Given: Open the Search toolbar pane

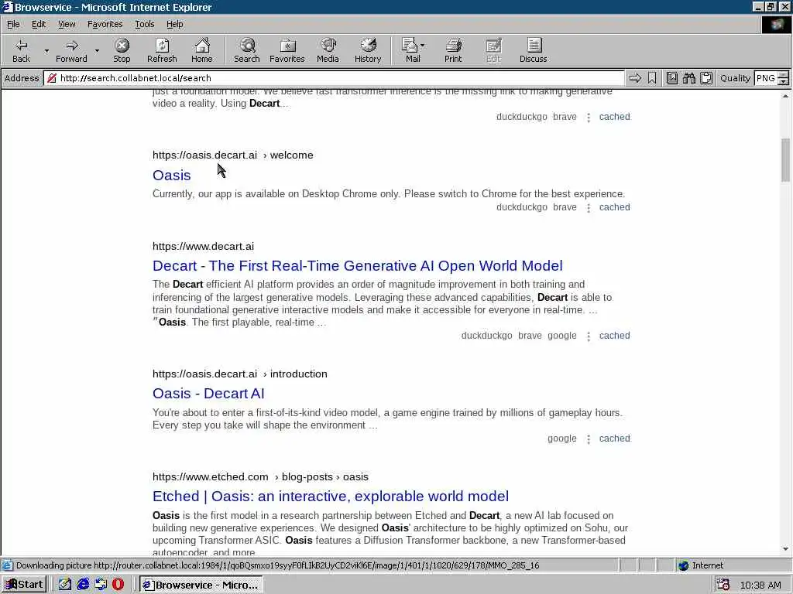Looking at the screenshot, I should pyautogui.click(x=247, y=50).
